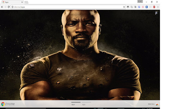Reload the chrome://apps page

pos(9,7)
